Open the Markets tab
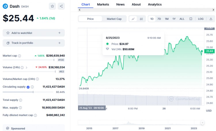This screenshot has width=216, height=131. click(x=103, y=4)
